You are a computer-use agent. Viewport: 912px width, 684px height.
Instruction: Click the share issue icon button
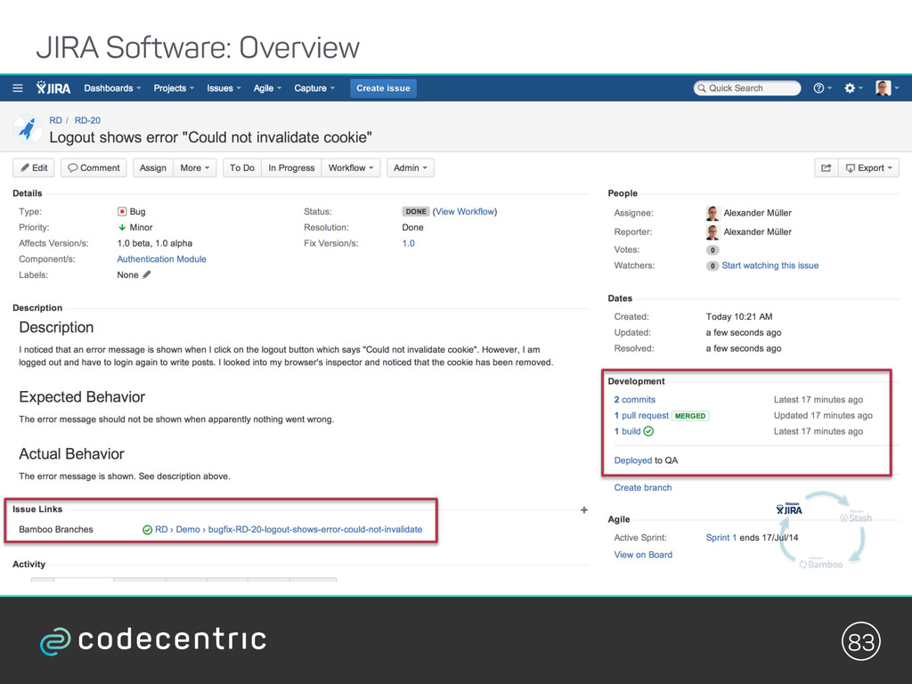pyautogui.click(x=826, y=168)
